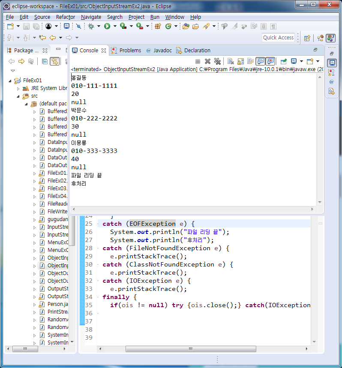Click the editor horizontal scrollbar thumb

(191, 349)
